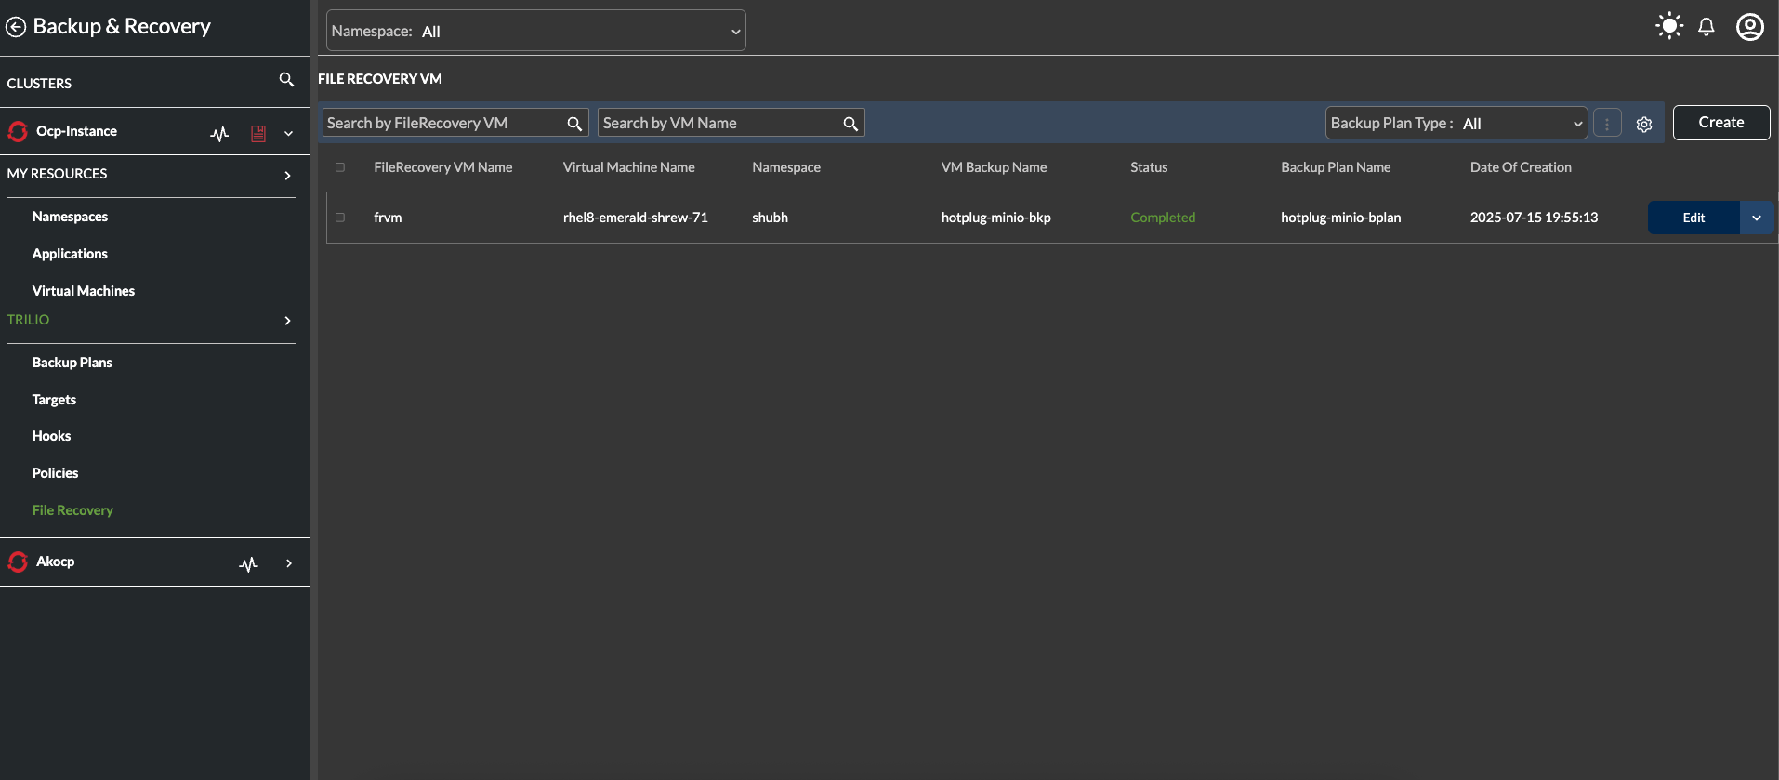Image resolution: width=1779 pixels, height=780 pixels.
Task: Open the clusters search icon
Action: coord(286,80)
